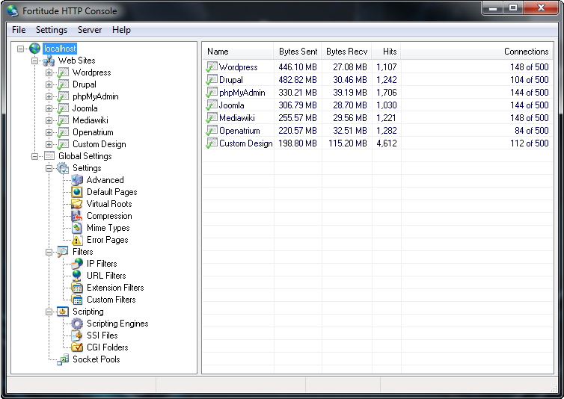Collapse the Global Settings tree node

[x=35, y=156]
